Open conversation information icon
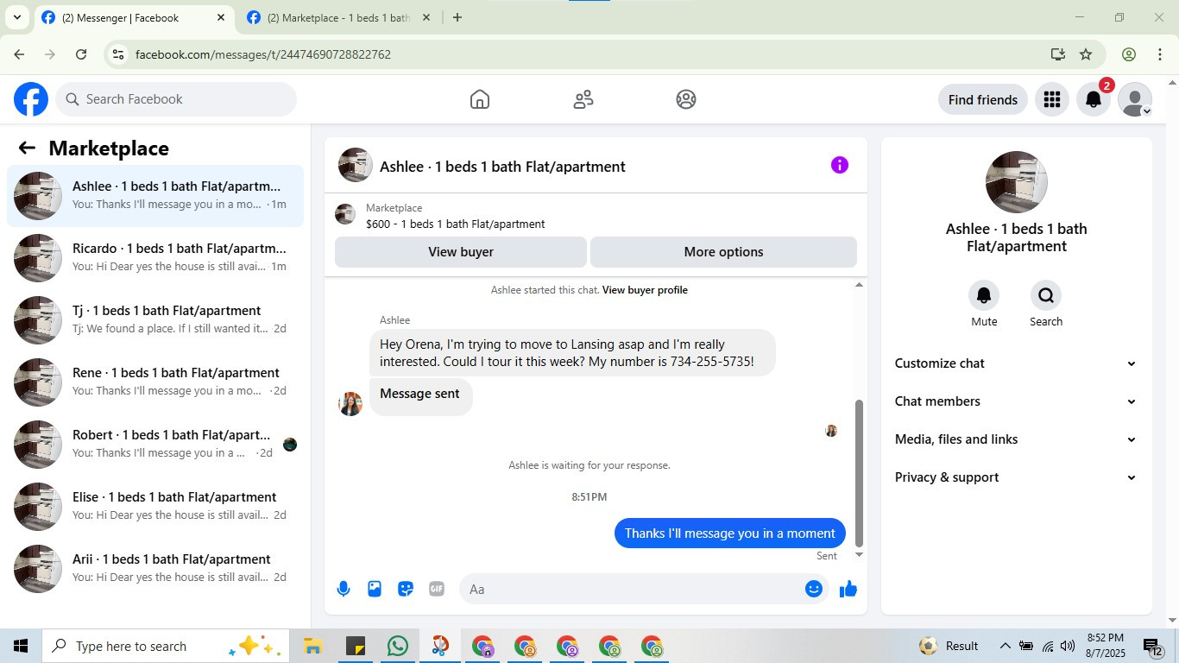 840,165
